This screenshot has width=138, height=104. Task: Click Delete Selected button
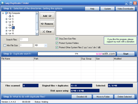124,97
